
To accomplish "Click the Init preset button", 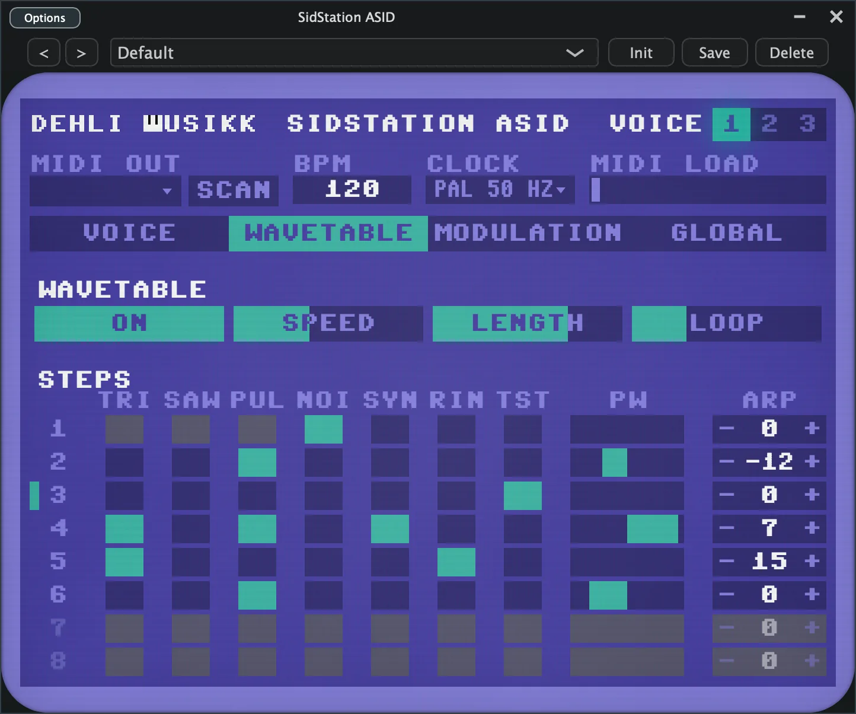I will click(x=641, y=53).
